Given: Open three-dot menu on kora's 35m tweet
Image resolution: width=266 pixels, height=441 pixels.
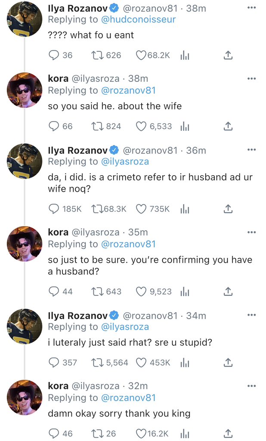Looking at the screenshot, I should pos(251,232).
